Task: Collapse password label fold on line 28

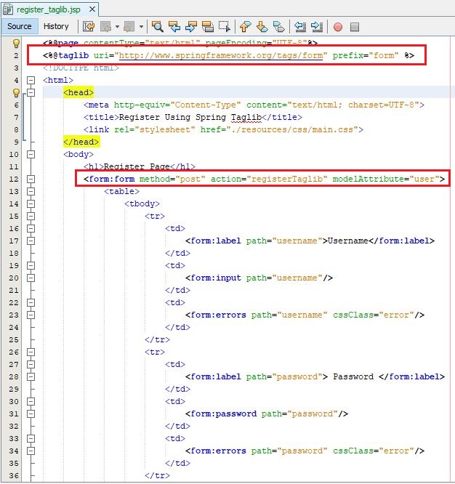Action: (x=31, y=376)
